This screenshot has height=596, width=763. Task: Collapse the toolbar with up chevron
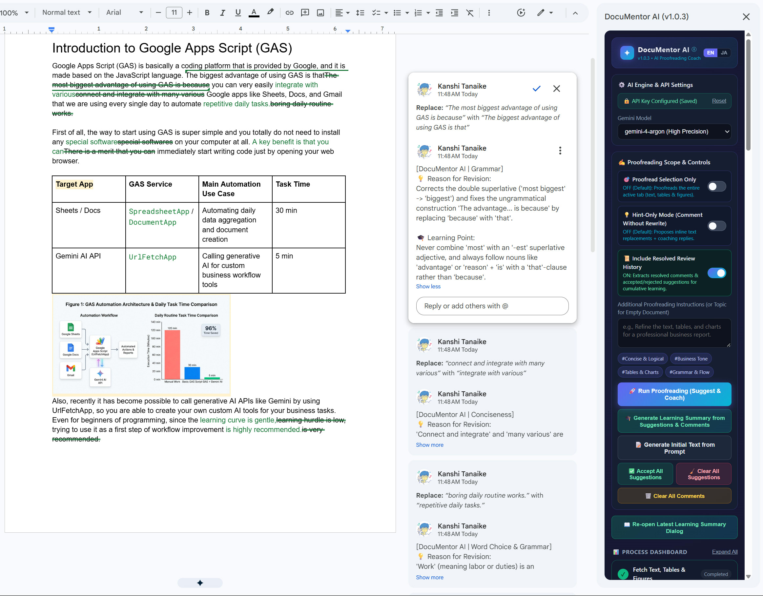coord(575,12)
